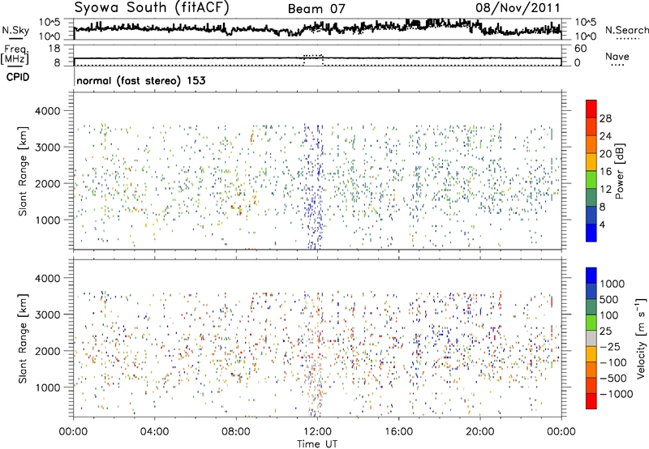Click the 'Power [dB]' colorbar label
Viewport: 649px width, 449px height.
click(x=620, y=171)
